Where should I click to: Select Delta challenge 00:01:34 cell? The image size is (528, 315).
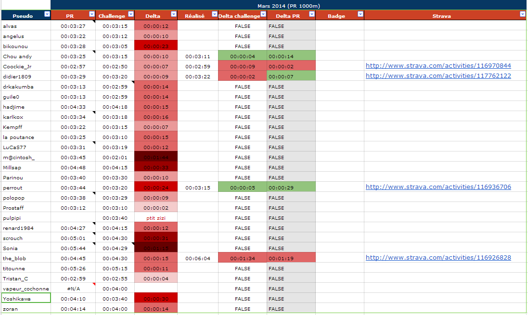(243, 258)
